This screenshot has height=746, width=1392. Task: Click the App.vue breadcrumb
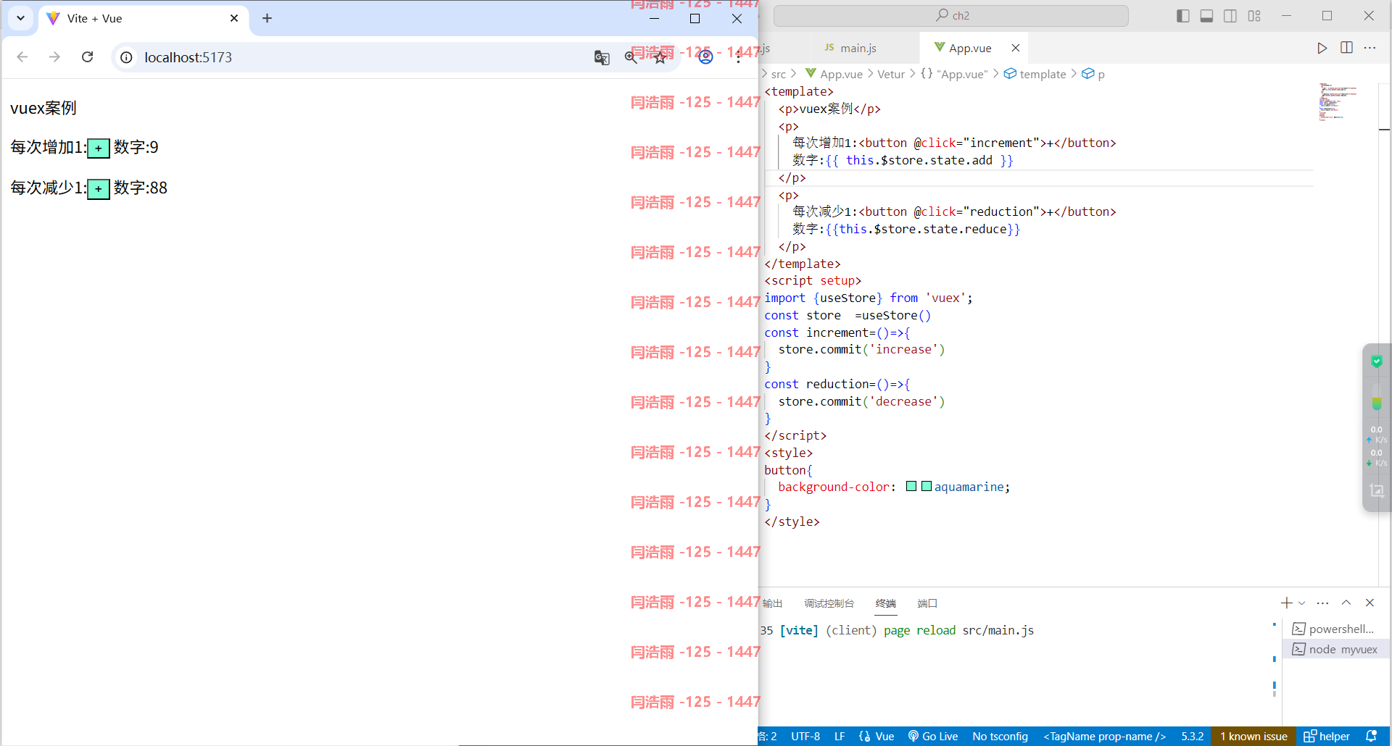(x=834, y=74)
